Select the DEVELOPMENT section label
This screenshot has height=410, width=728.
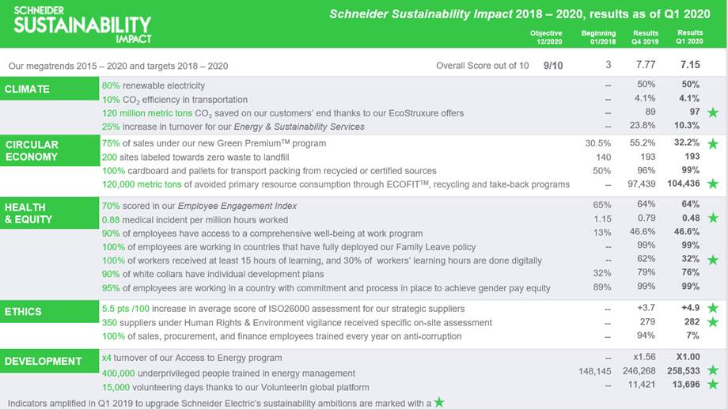(x=44, y=362)
